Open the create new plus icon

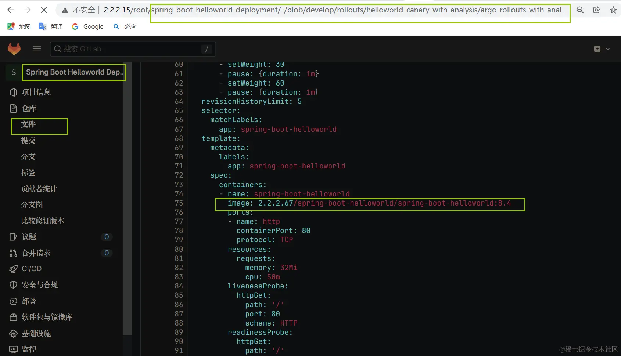point(597,49)
